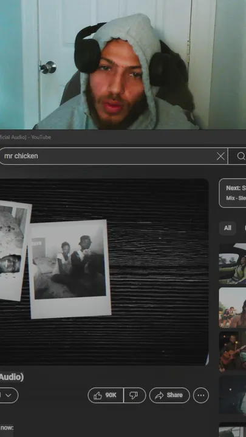Select the 'All' filter chip
This screenshot has width=246, height=437.
[228, 228]
